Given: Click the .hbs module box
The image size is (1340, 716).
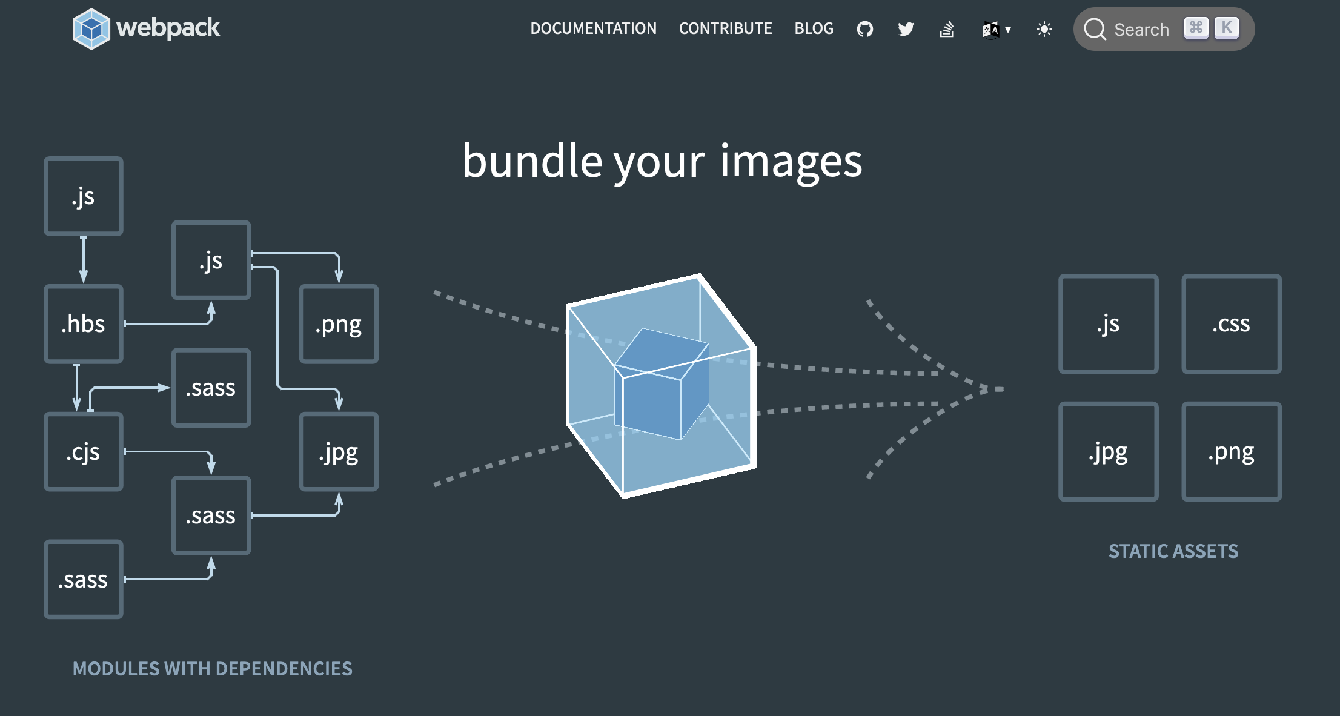Looking at the screenshot, I should [x=84, y=324].
